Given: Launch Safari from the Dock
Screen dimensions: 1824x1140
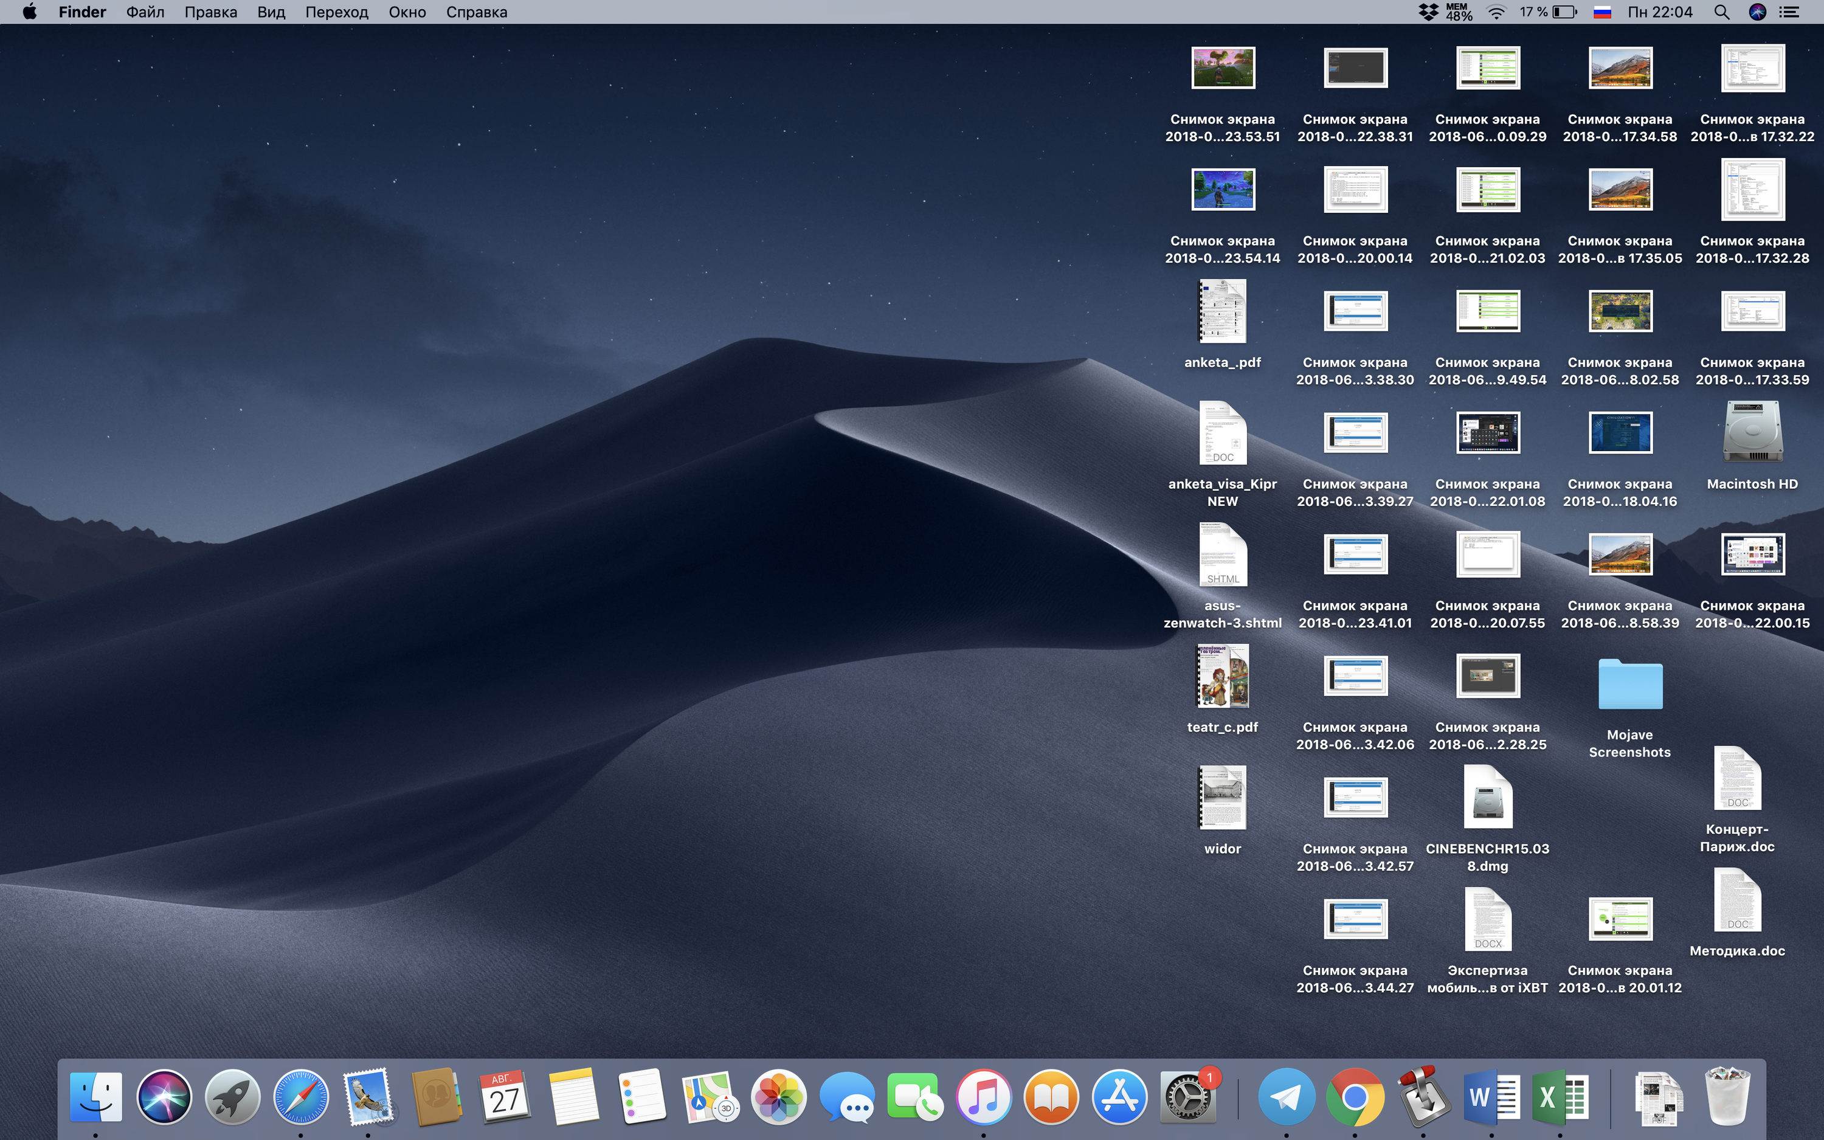Looking at the screenshot, I should point(300,1097).
